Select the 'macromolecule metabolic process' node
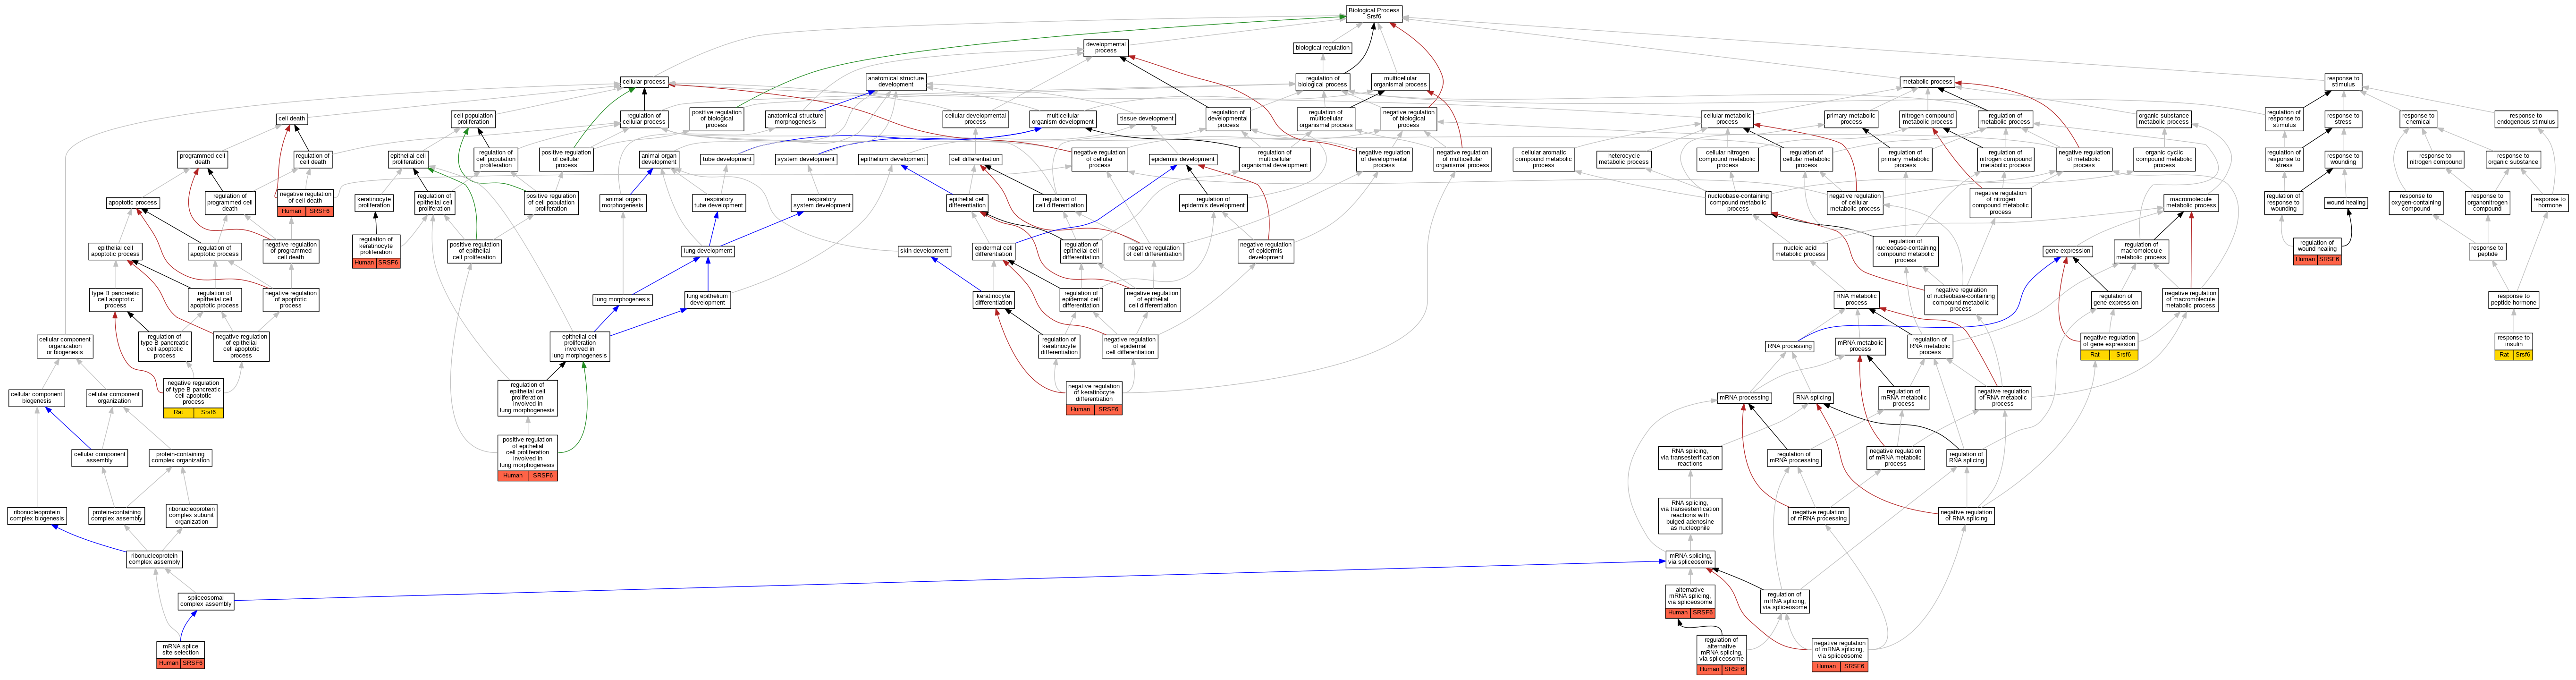 click(x=2191, y=202)
